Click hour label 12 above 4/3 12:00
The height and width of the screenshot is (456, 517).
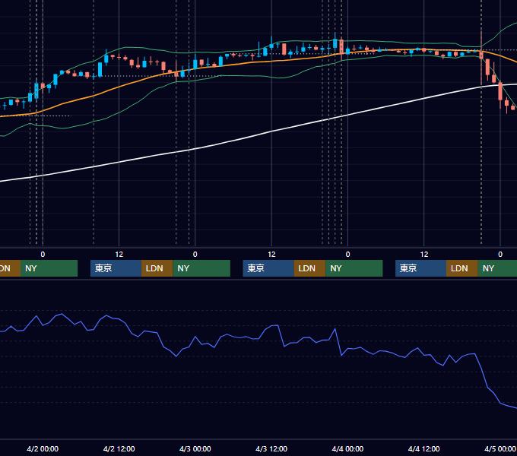271,255
